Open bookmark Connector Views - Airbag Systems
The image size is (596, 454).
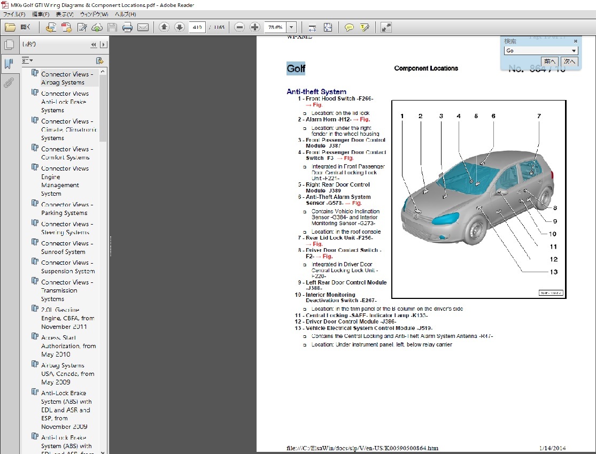tap(67, 78)
